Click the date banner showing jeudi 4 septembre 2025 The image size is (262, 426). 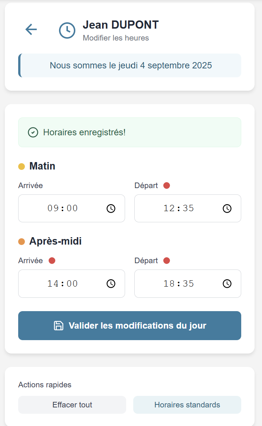[x=130, y=65]
